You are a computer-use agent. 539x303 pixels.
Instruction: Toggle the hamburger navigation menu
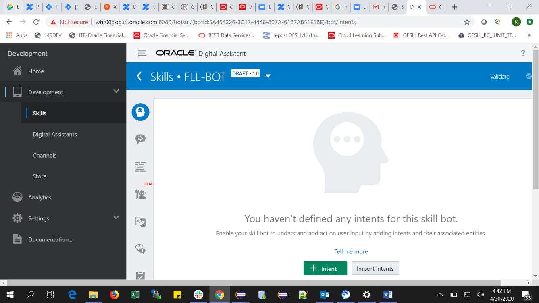click(x=142, y=53)
